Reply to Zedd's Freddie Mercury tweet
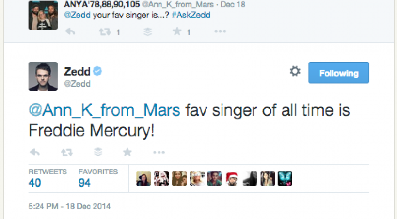This screenshot has height=219, width=397. [35, 152]
